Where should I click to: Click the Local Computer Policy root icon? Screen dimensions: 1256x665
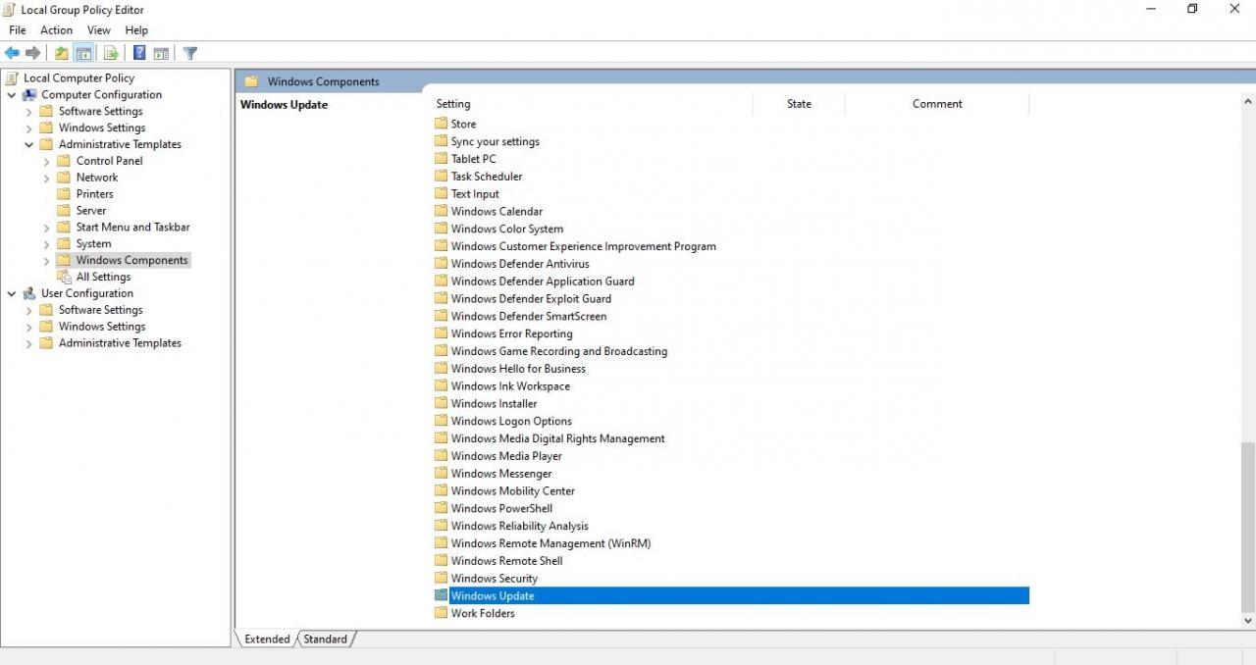coord(13,77)
